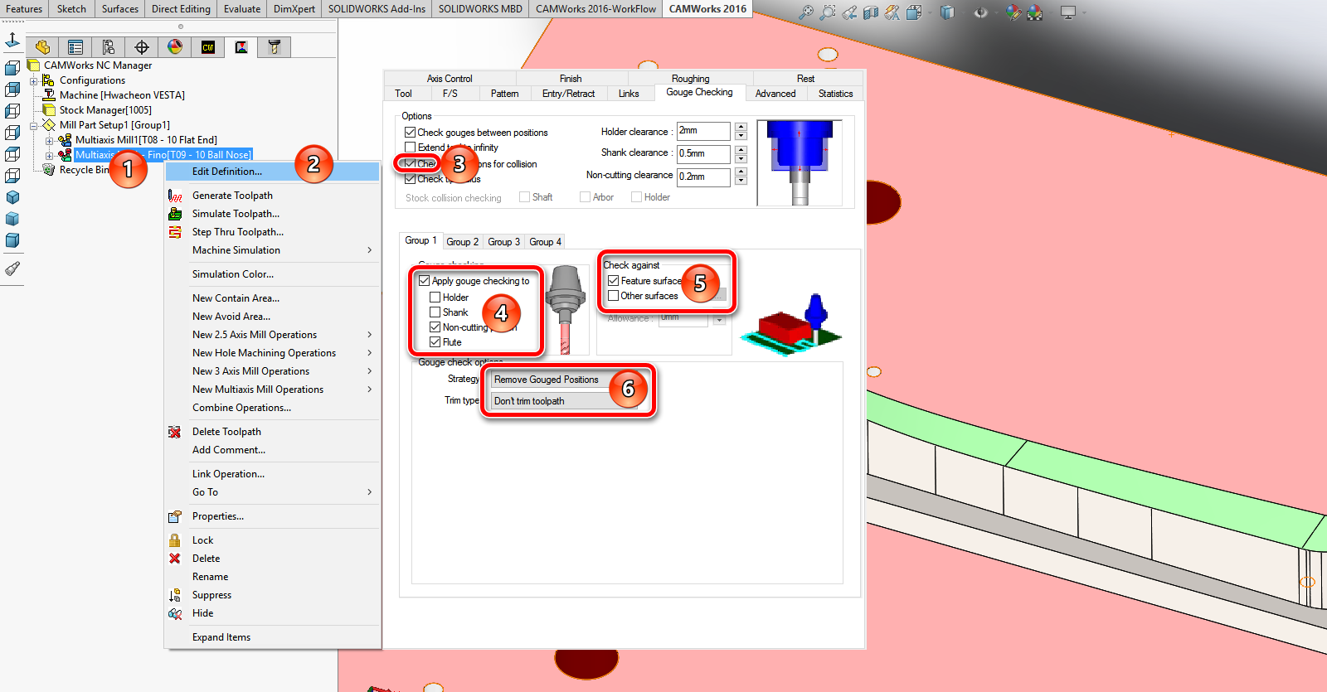This screenshot has width=1327, height=692.
Task: Click Simulation Color in the context menu
Action: click(x=232, y=274)
